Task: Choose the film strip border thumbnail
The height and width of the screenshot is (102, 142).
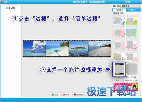Action: click(x=119, y=69)
